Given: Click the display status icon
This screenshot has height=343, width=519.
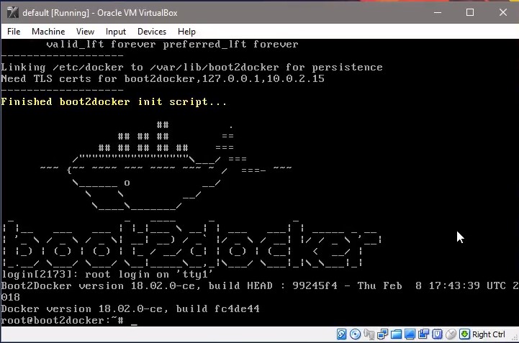Looking at the screenshot, I should tap(410, 334).
